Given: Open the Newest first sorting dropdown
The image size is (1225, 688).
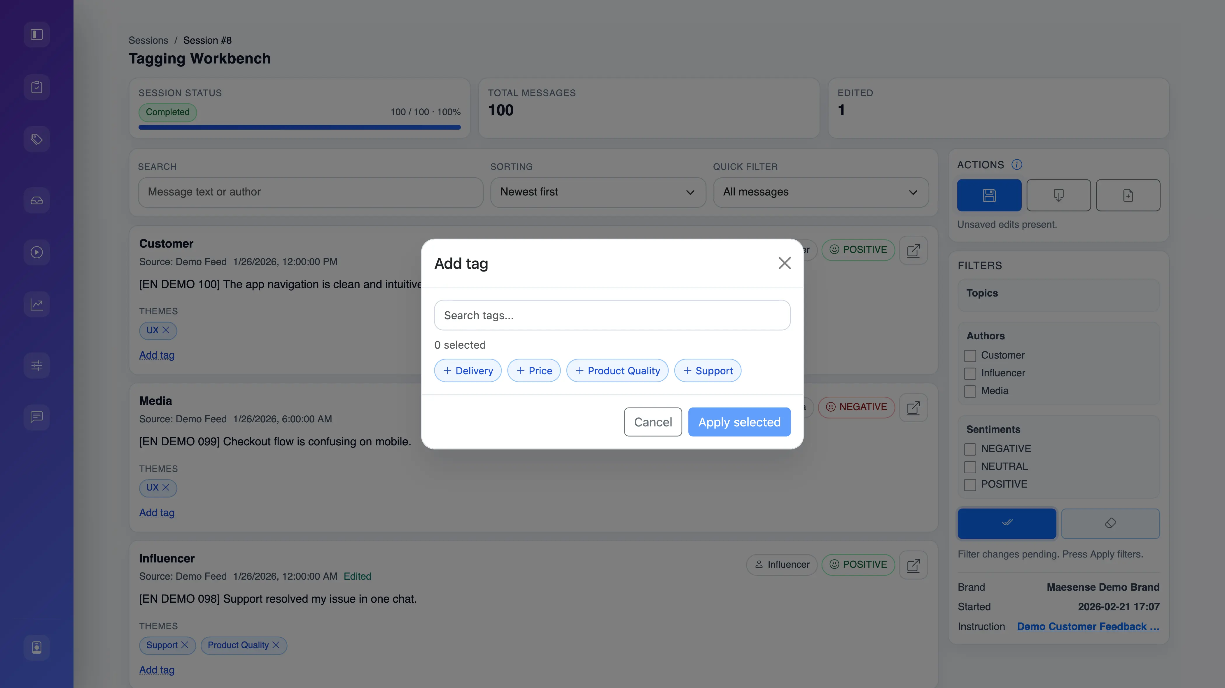Looking at the screenshot, I should (597, 192).
